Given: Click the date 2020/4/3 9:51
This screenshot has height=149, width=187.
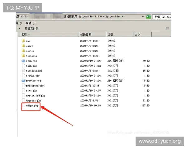Looking at the screenshot, I should click(89, 101).
